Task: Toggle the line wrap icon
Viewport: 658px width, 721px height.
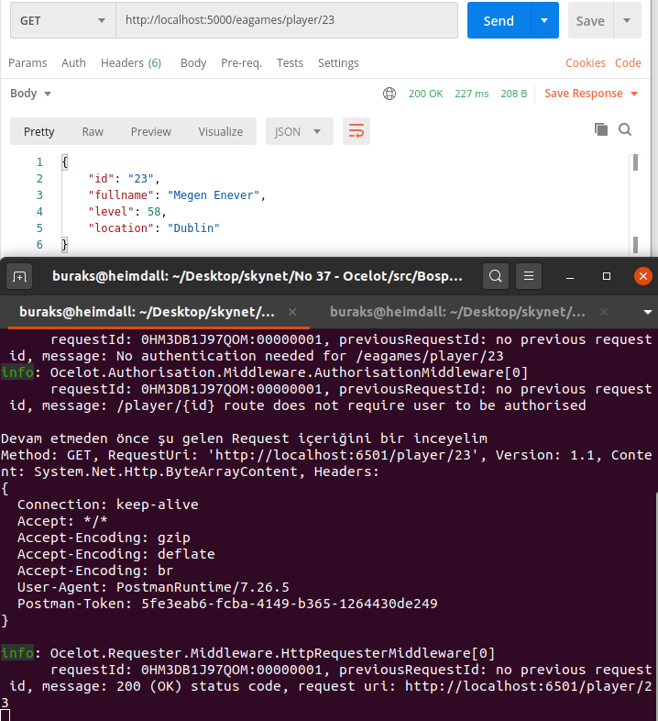Action: pyautogui.click(x=356, y=131)
